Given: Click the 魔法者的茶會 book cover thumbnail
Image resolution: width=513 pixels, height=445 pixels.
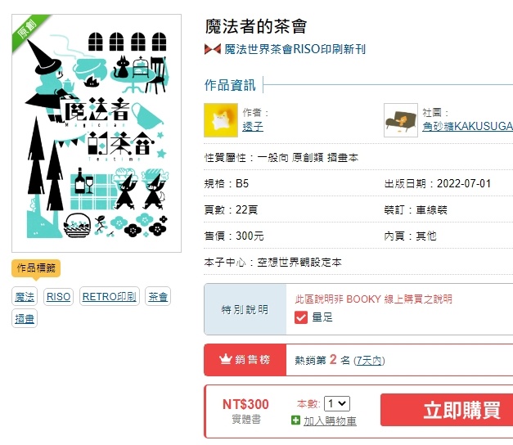Looking at the screenshot, I should [97, 133].
